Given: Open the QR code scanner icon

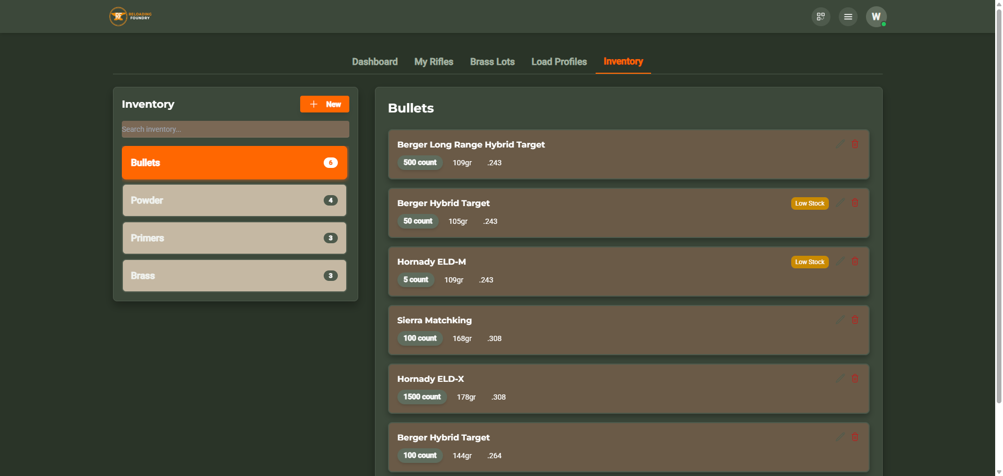Looking at the screenshot, I should point(820,17).
